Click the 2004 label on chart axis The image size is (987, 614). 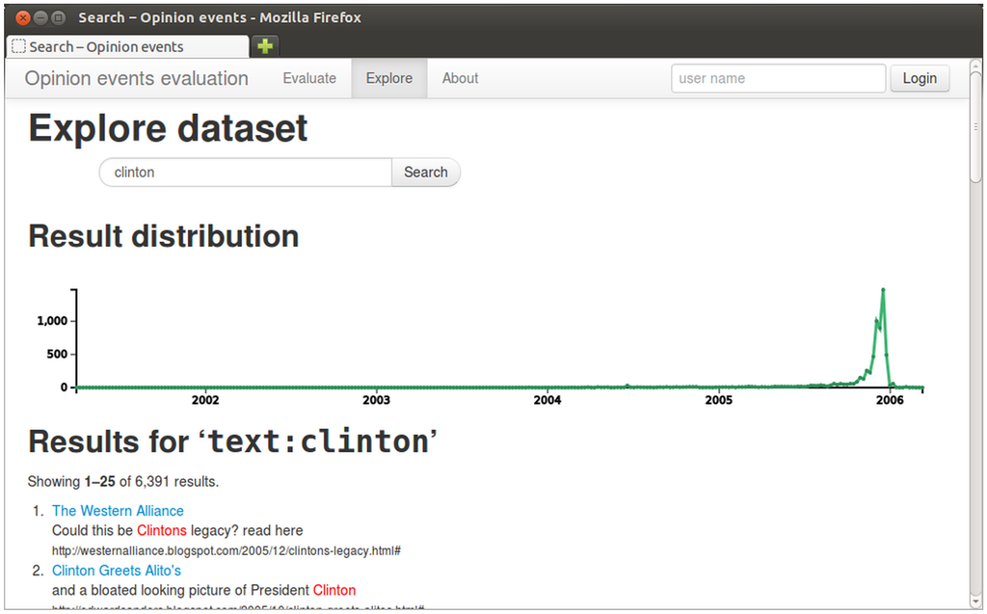(547, 400)
